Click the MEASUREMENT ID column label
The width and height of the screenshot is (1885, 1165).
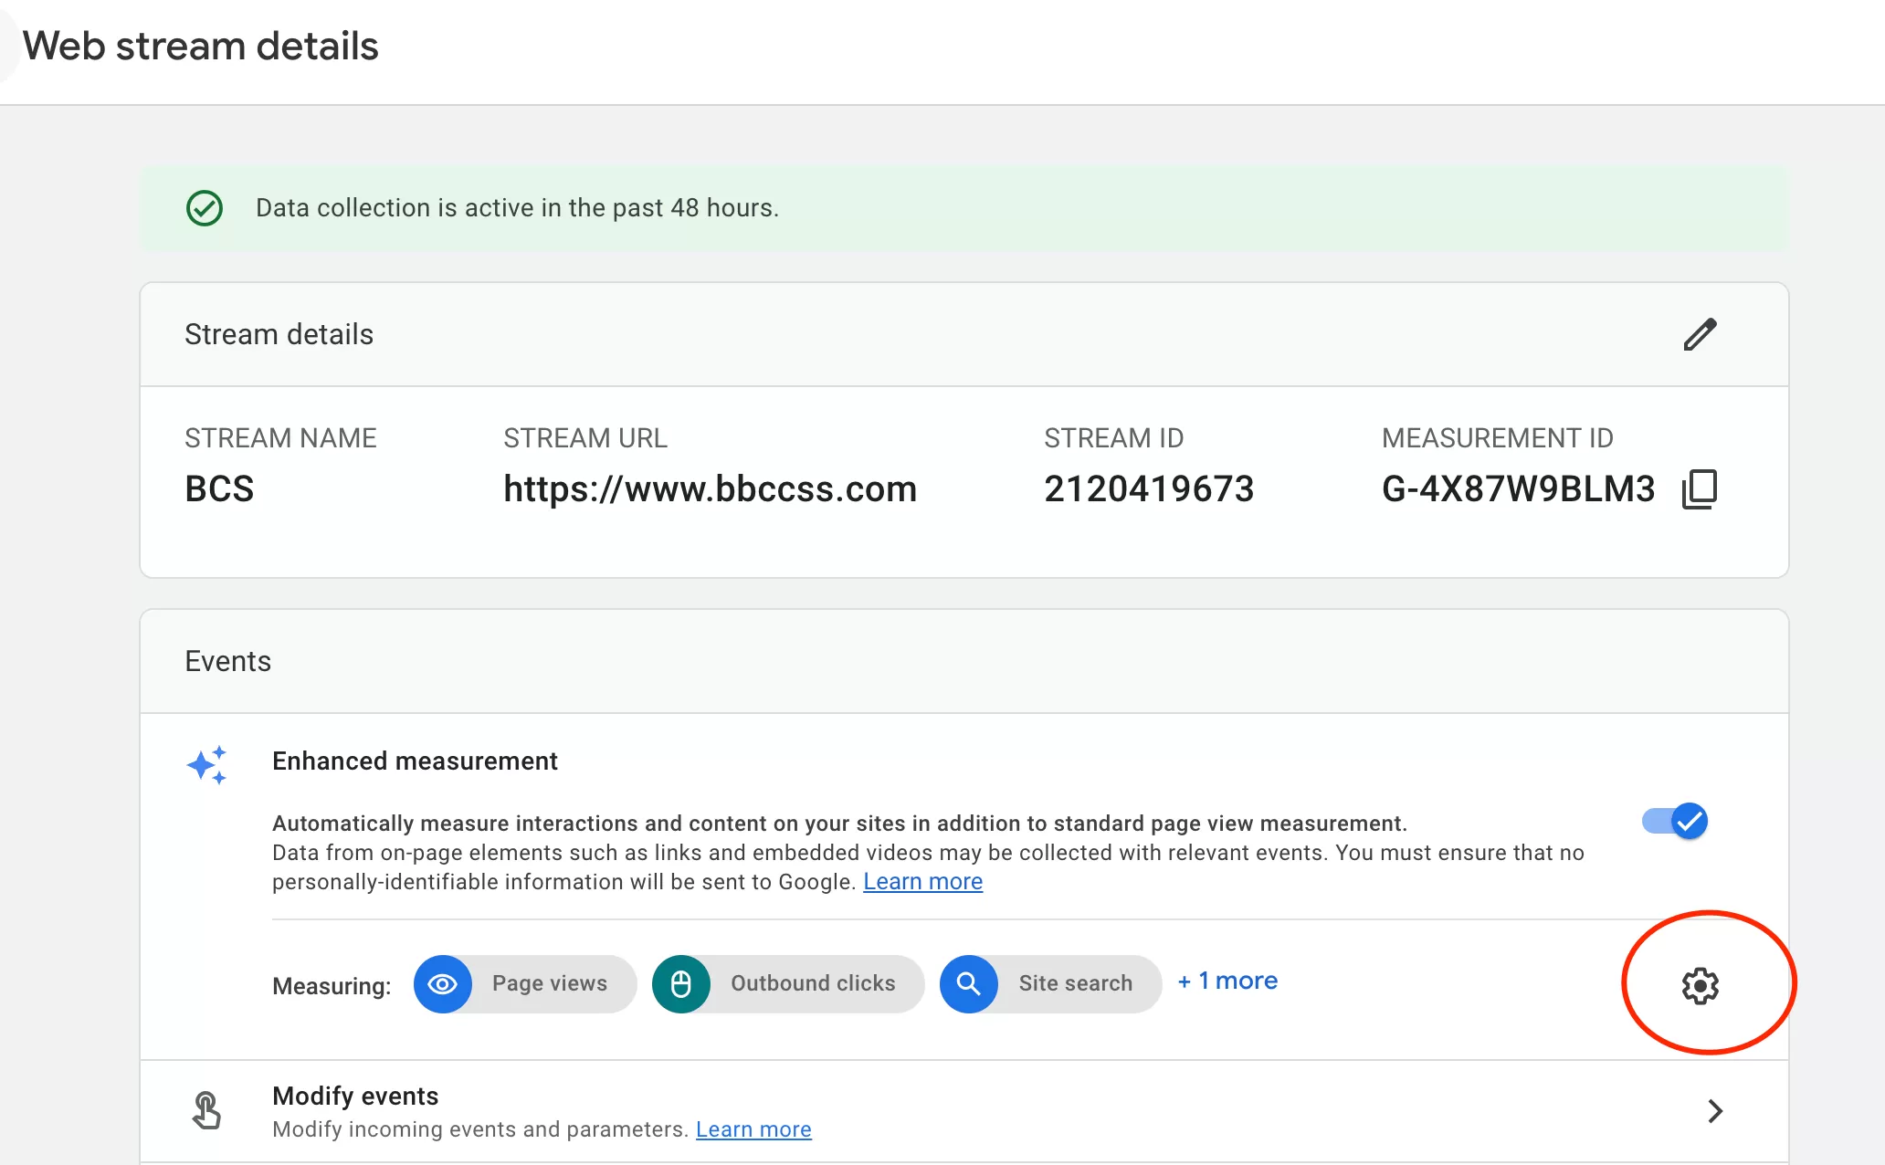(1498, 438)
